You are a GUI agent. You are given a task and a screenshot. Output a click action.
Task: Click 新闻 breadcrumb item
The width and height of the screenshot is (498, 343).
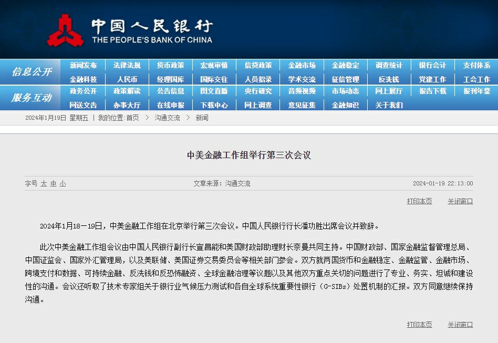pos(202,118)
